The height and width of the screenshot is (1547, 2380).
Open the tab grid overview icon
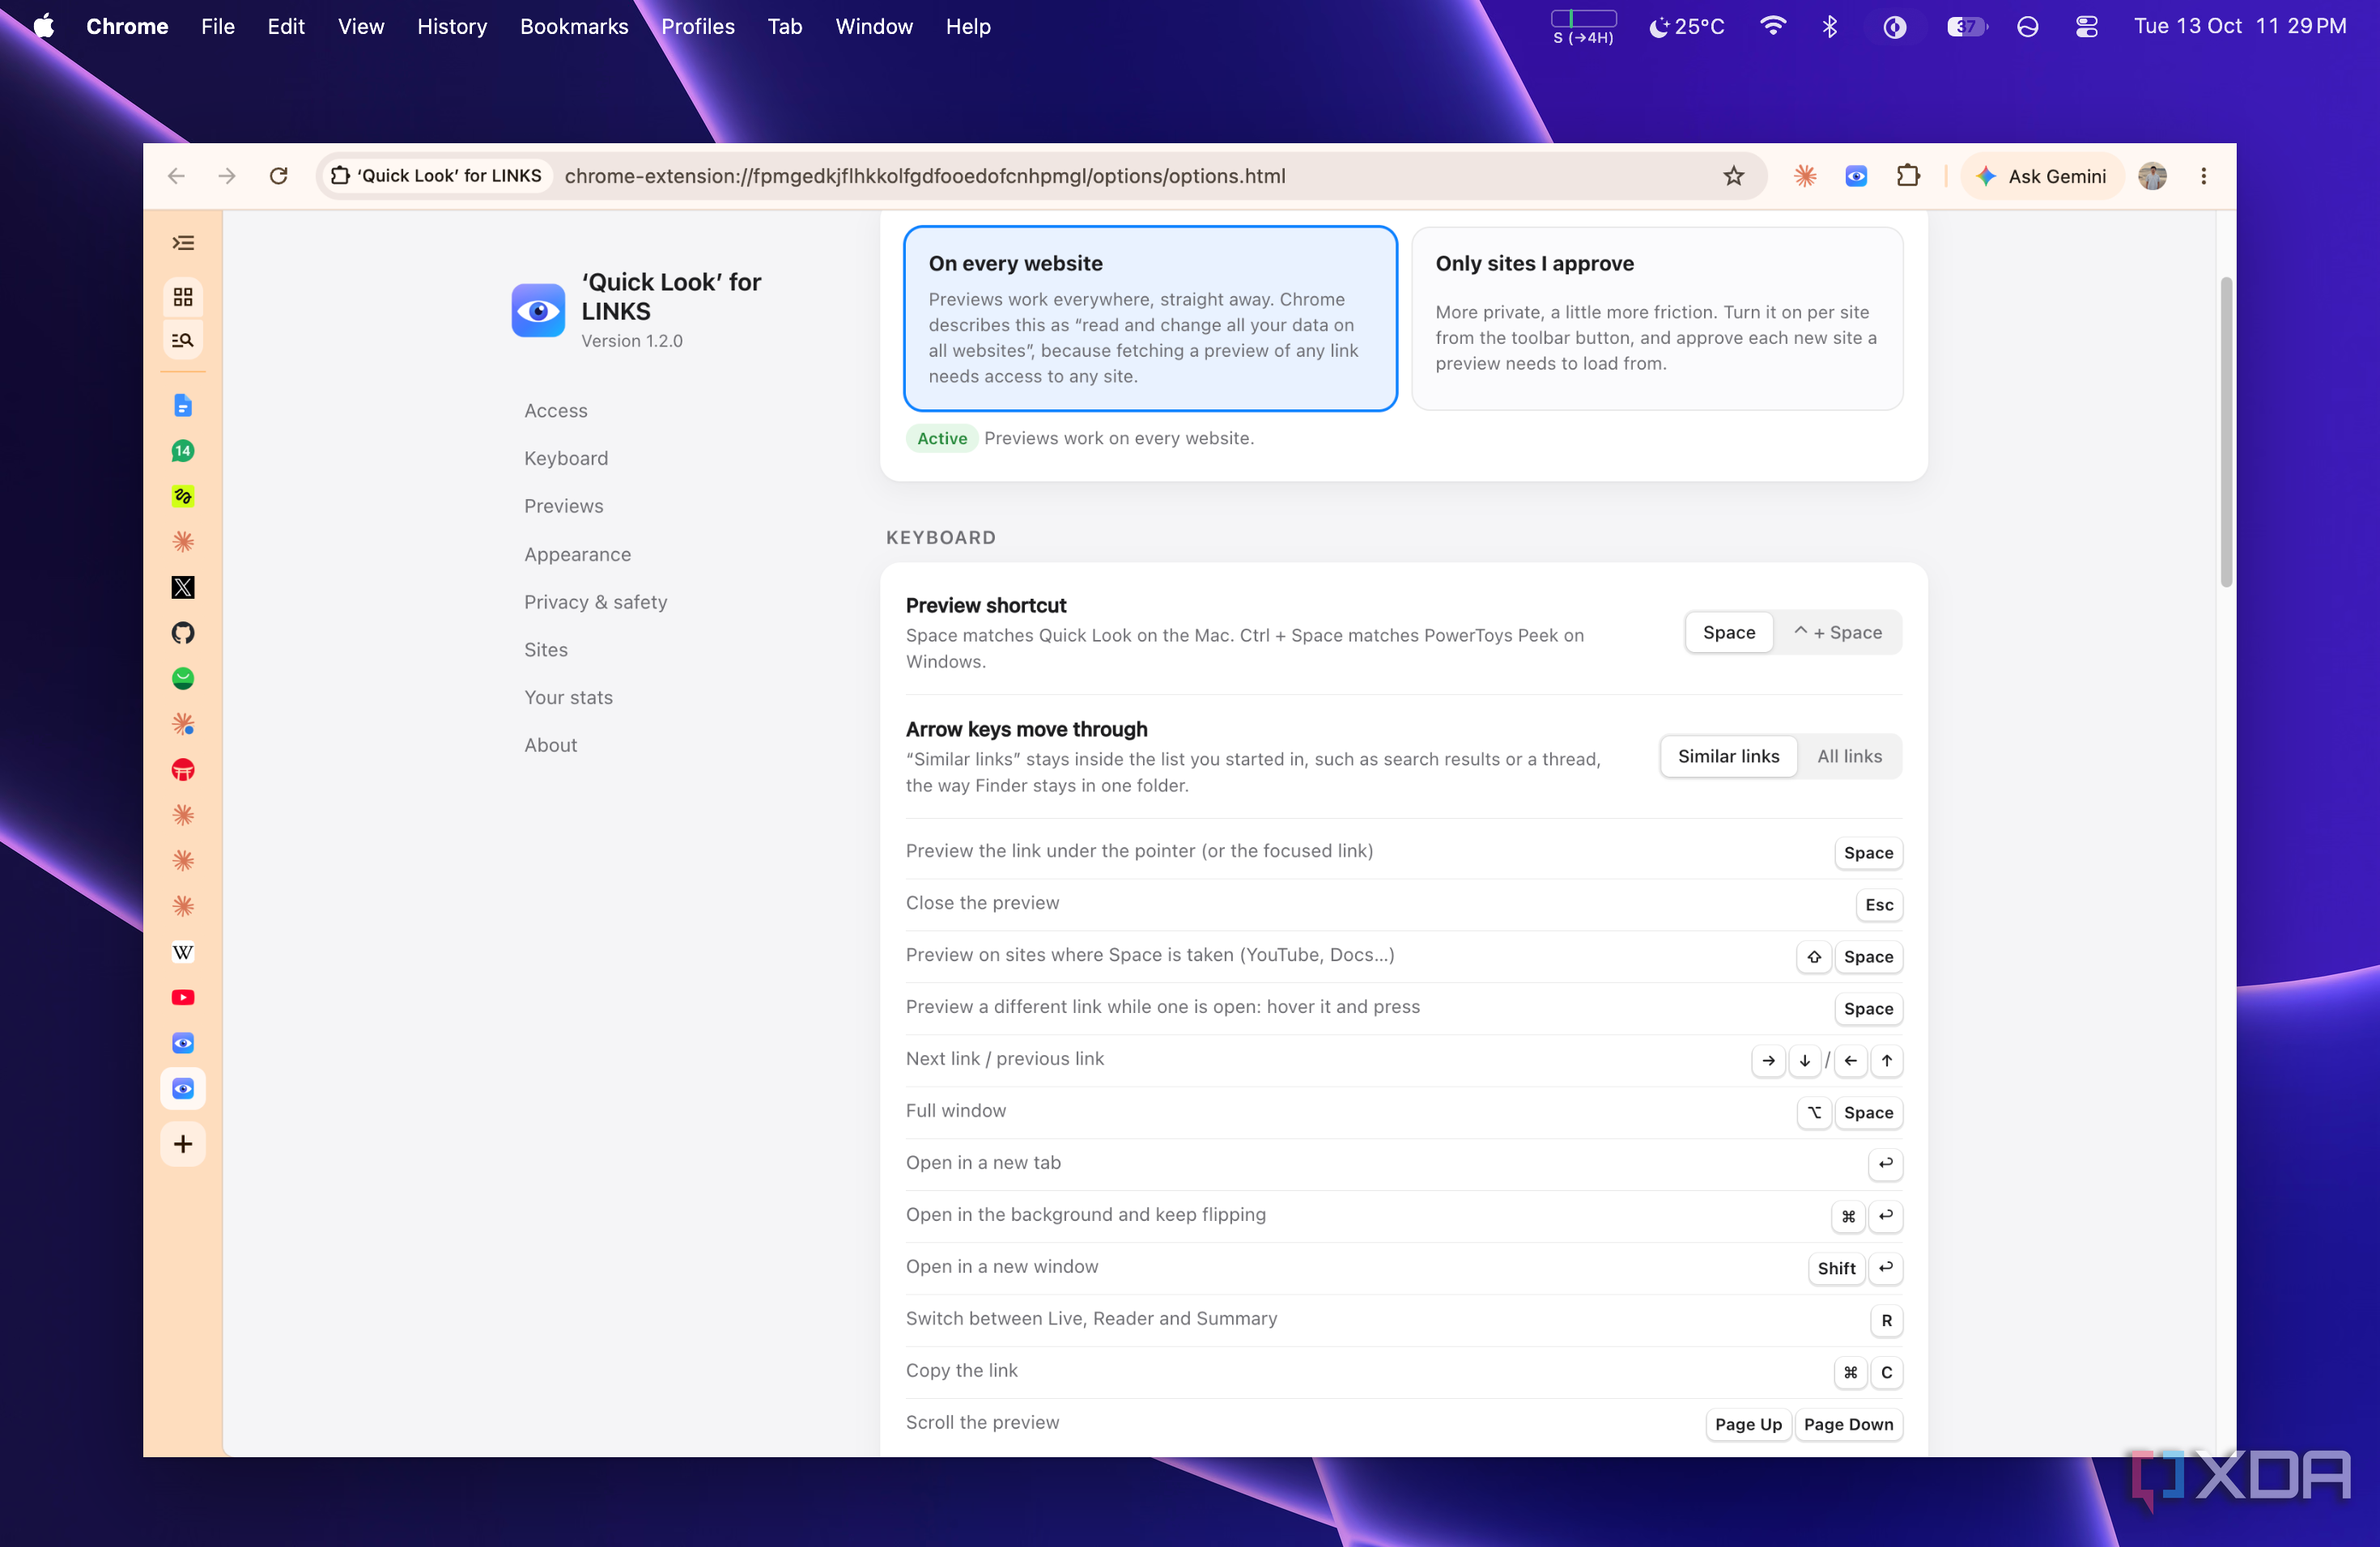click(183, 297)
